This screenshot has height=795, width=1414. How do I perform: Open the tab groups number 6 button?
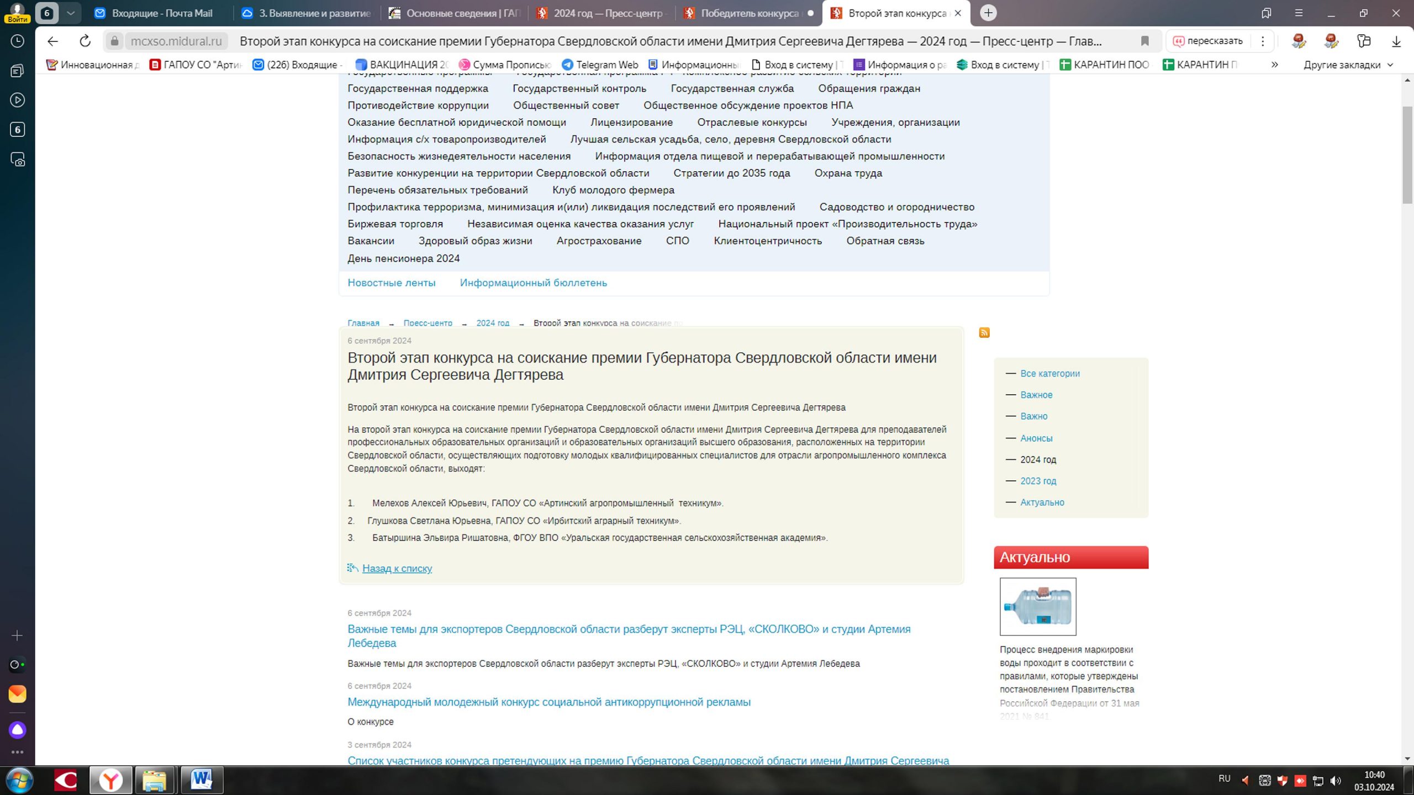(47, 13)
